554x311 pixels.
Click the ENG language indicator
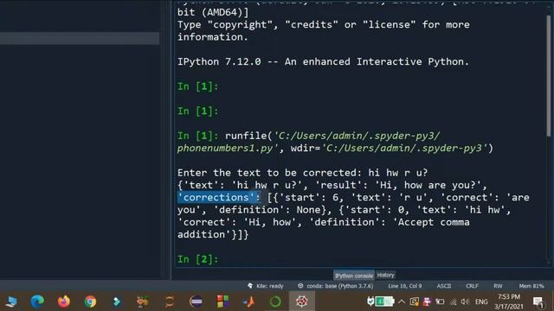point(481,301)
